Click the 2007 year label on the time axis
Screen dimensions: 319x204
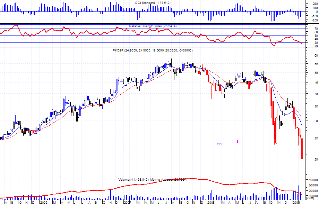(127, 202)
